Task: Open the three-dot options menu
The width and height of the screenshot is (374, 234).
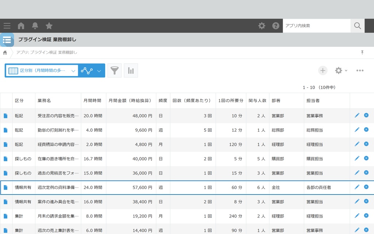Action: click(x=360, y=71)
